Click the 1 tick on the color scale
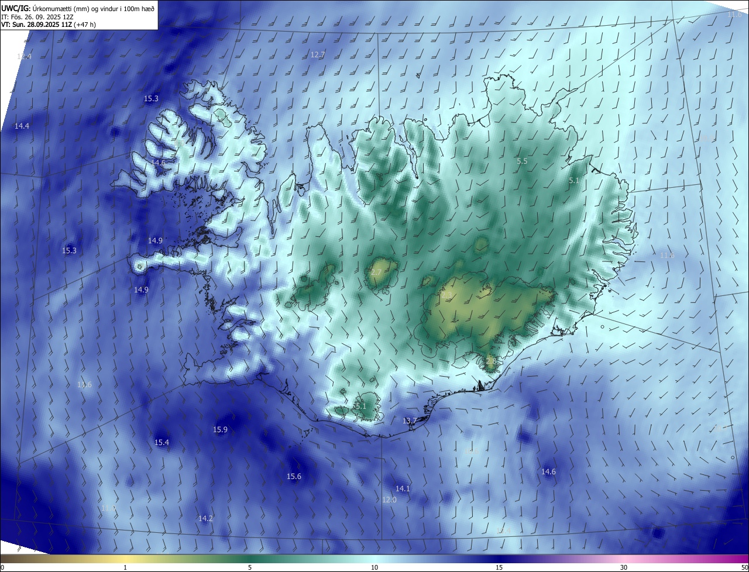Image resolution: width=749 pixels, height=572 pixels. pos(125,567)
